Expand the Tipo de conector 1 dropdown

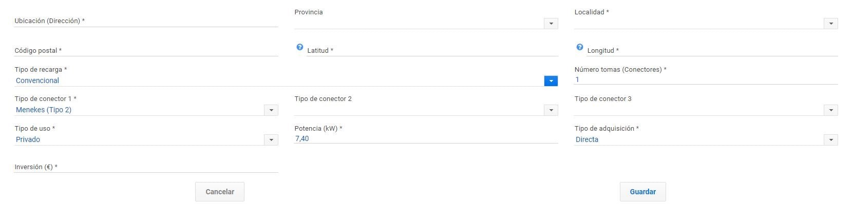coord(271,110)
